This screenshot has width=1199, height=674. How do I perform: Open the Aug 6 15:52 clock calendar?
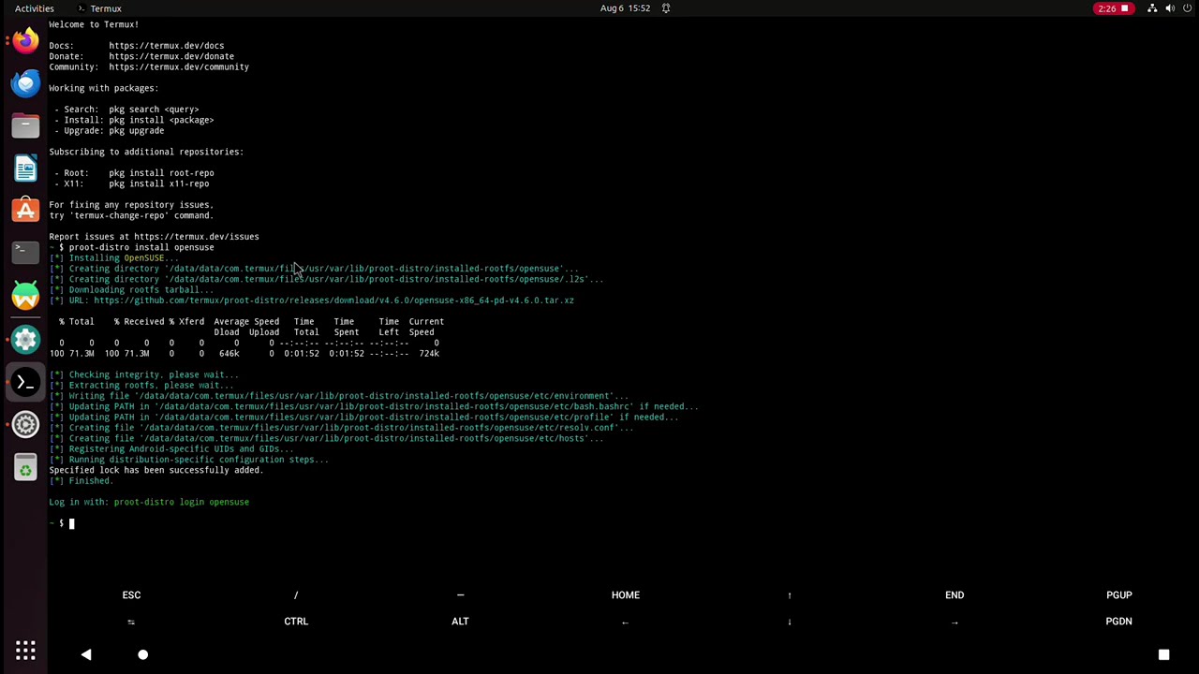tap(625, 8)
